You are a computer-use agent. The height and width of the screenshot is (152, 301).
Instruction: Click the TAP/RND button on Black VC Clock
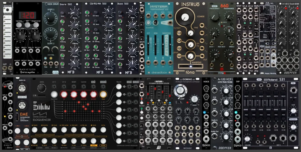pyautogui.click(x=19, y=25)
